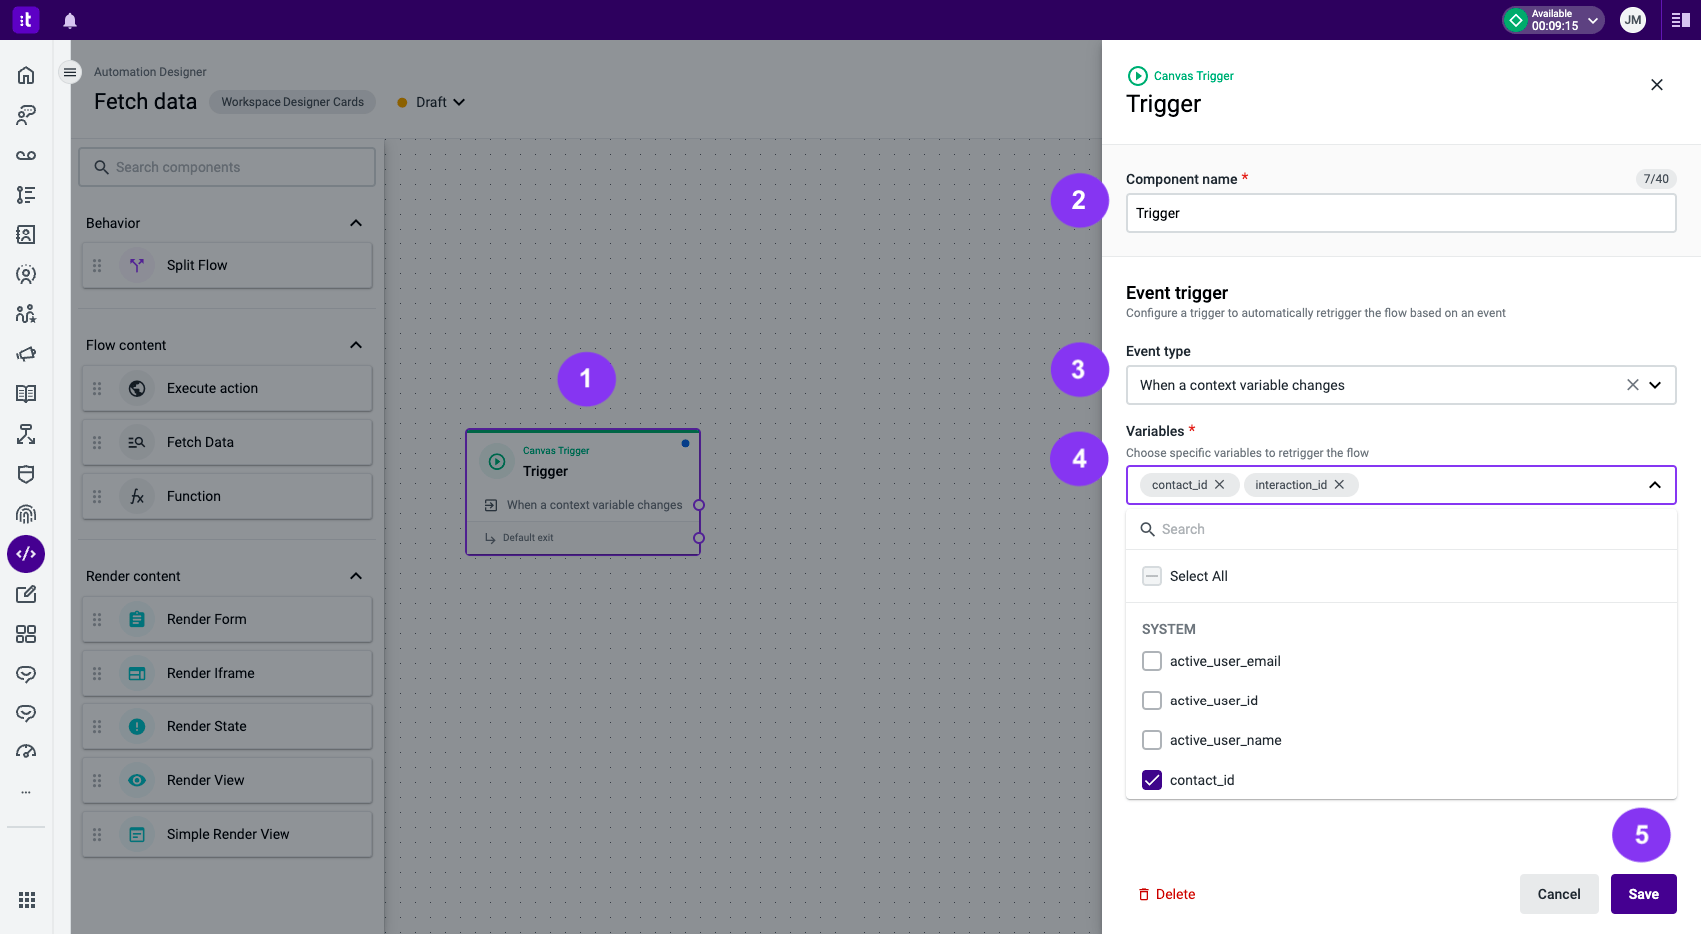Check the active_user_id variable
The height and width of the screenshot is (934, 1701).
(1152, 700)
